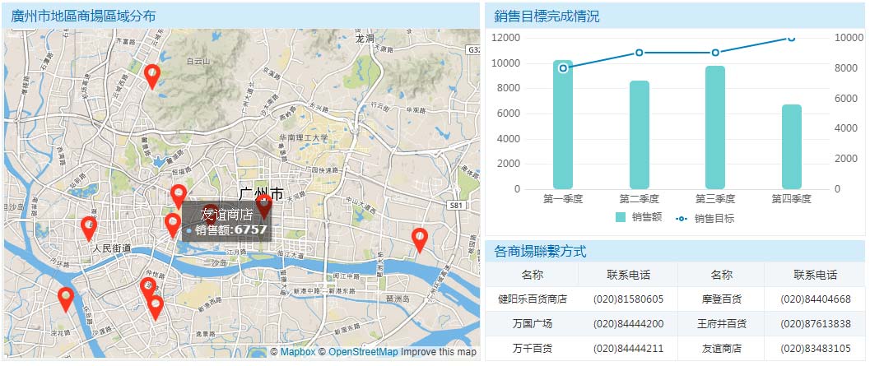Click the 銷售目標完成情況 panel title
Screen dimensions: 870x366
tap(547, 16)
